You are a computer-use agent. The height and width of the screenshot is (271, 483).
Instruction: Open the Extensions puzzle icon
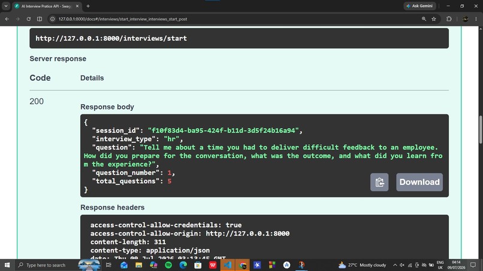point(449,19)
